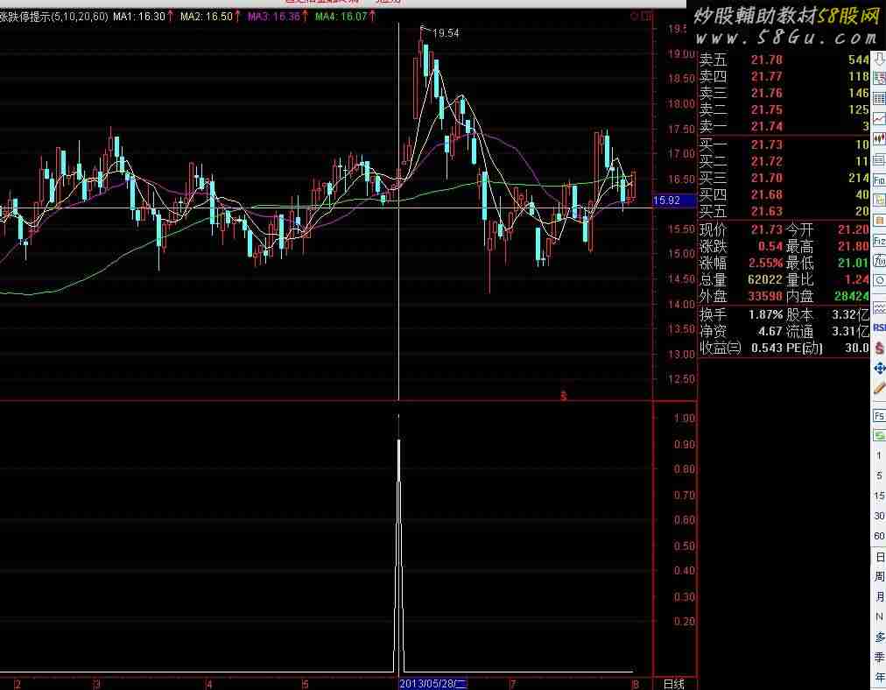This screenshot has width=886, height=690.
Task: Select the 日 daily period
Action: [879, 557]
